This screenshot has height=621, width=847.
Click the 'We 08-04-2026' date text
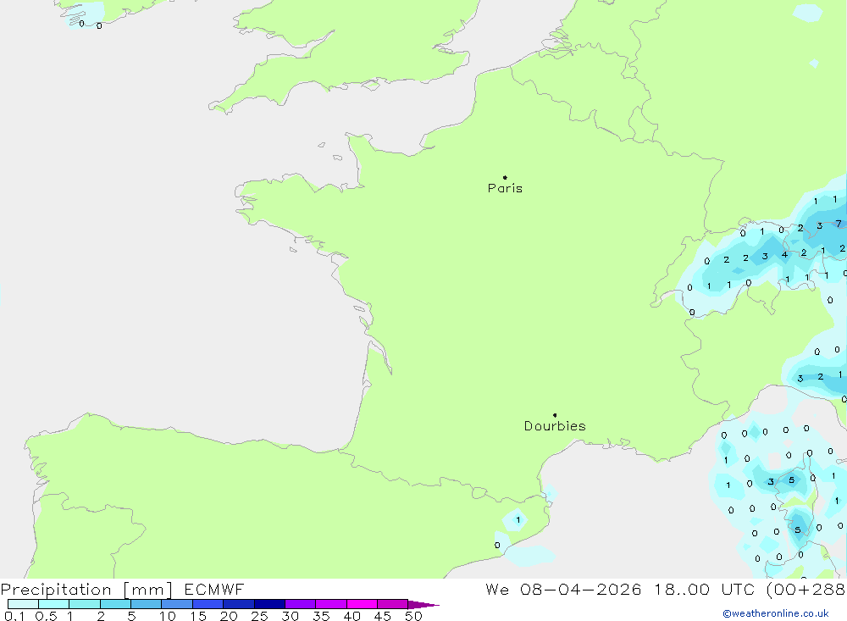[x=563, y=589]
